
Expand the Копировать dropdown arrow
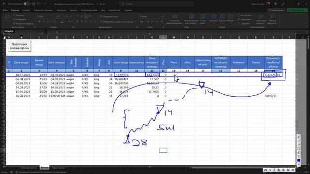point(29,19)
